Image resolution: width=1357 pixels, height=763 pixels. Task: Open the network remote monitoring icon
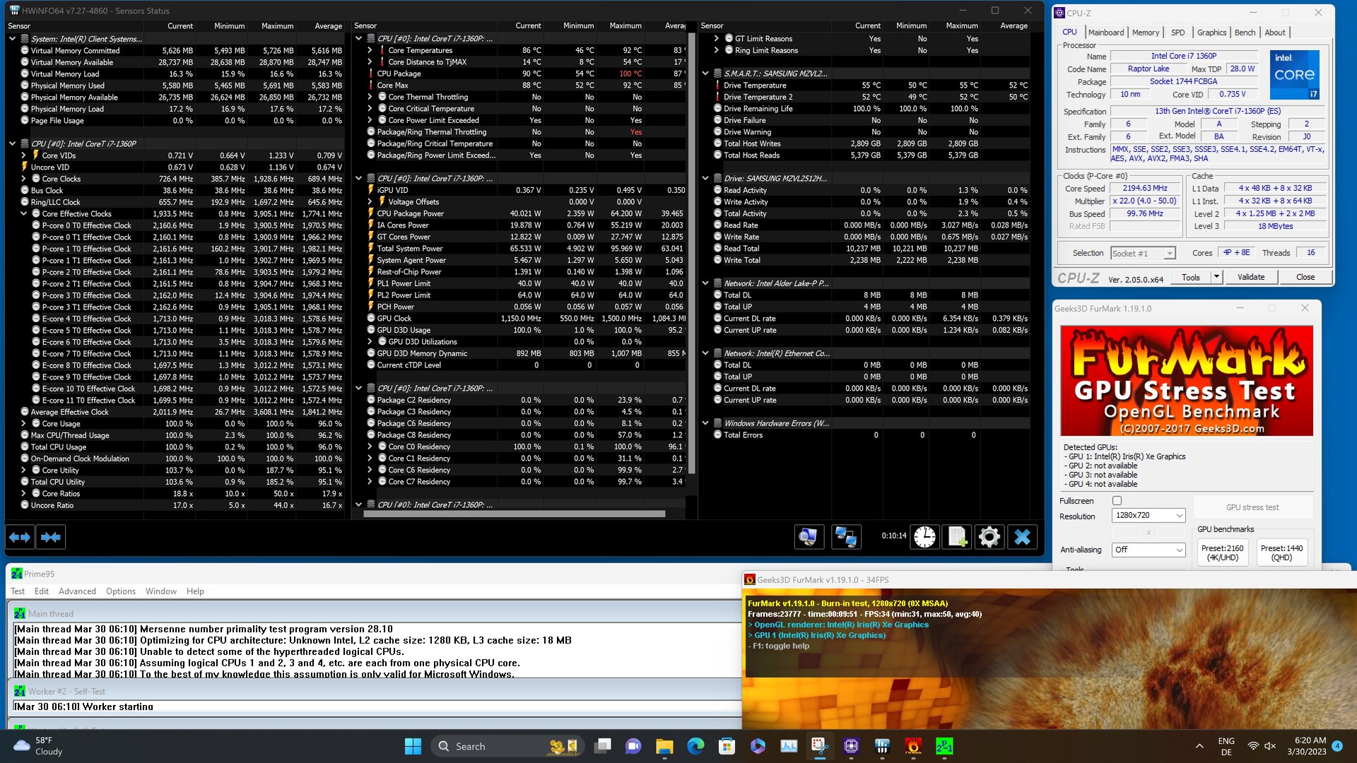[x=846, y=538]
